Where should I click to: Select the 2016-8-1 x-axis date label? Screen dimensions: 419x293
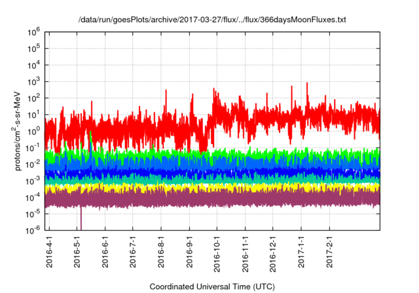tap(161, 250)
